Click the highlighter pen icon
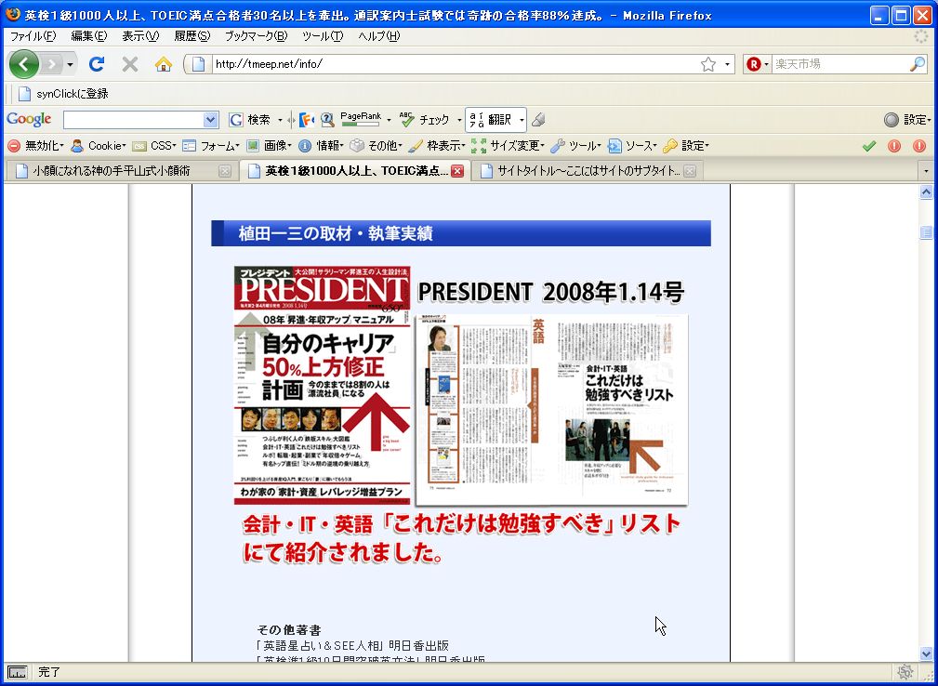938x686 pixels. (x=538, y=120)
